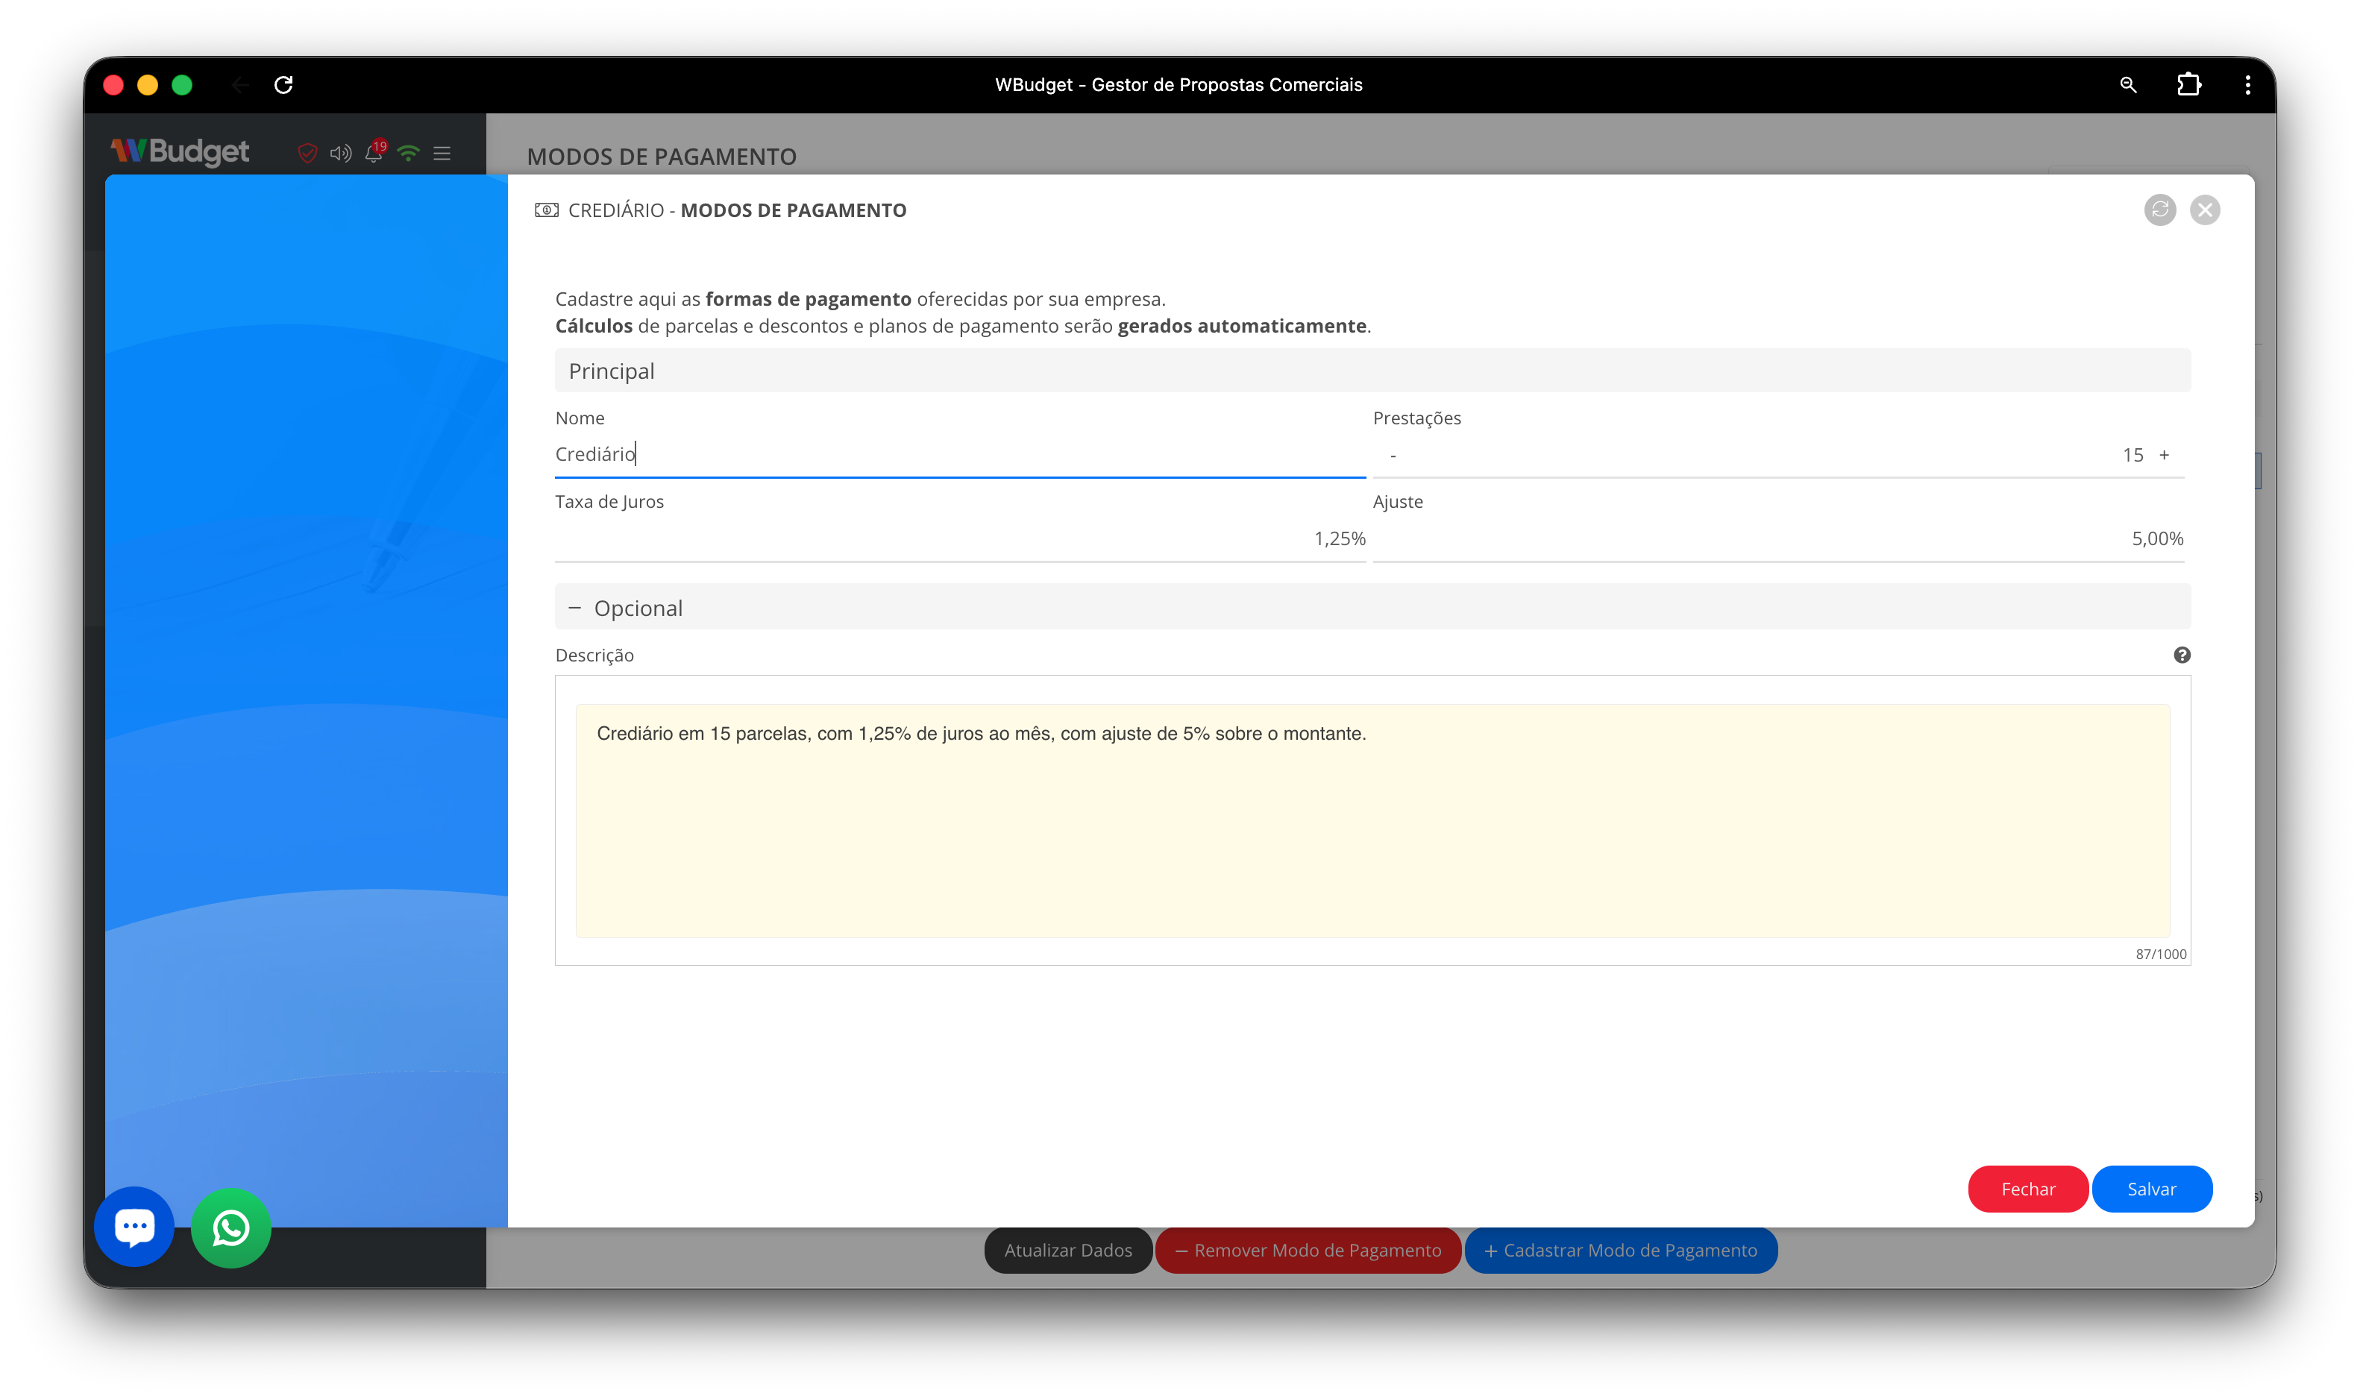
Task: Click the green Wi-Fi connection icon
Action: tap(408, 153)
